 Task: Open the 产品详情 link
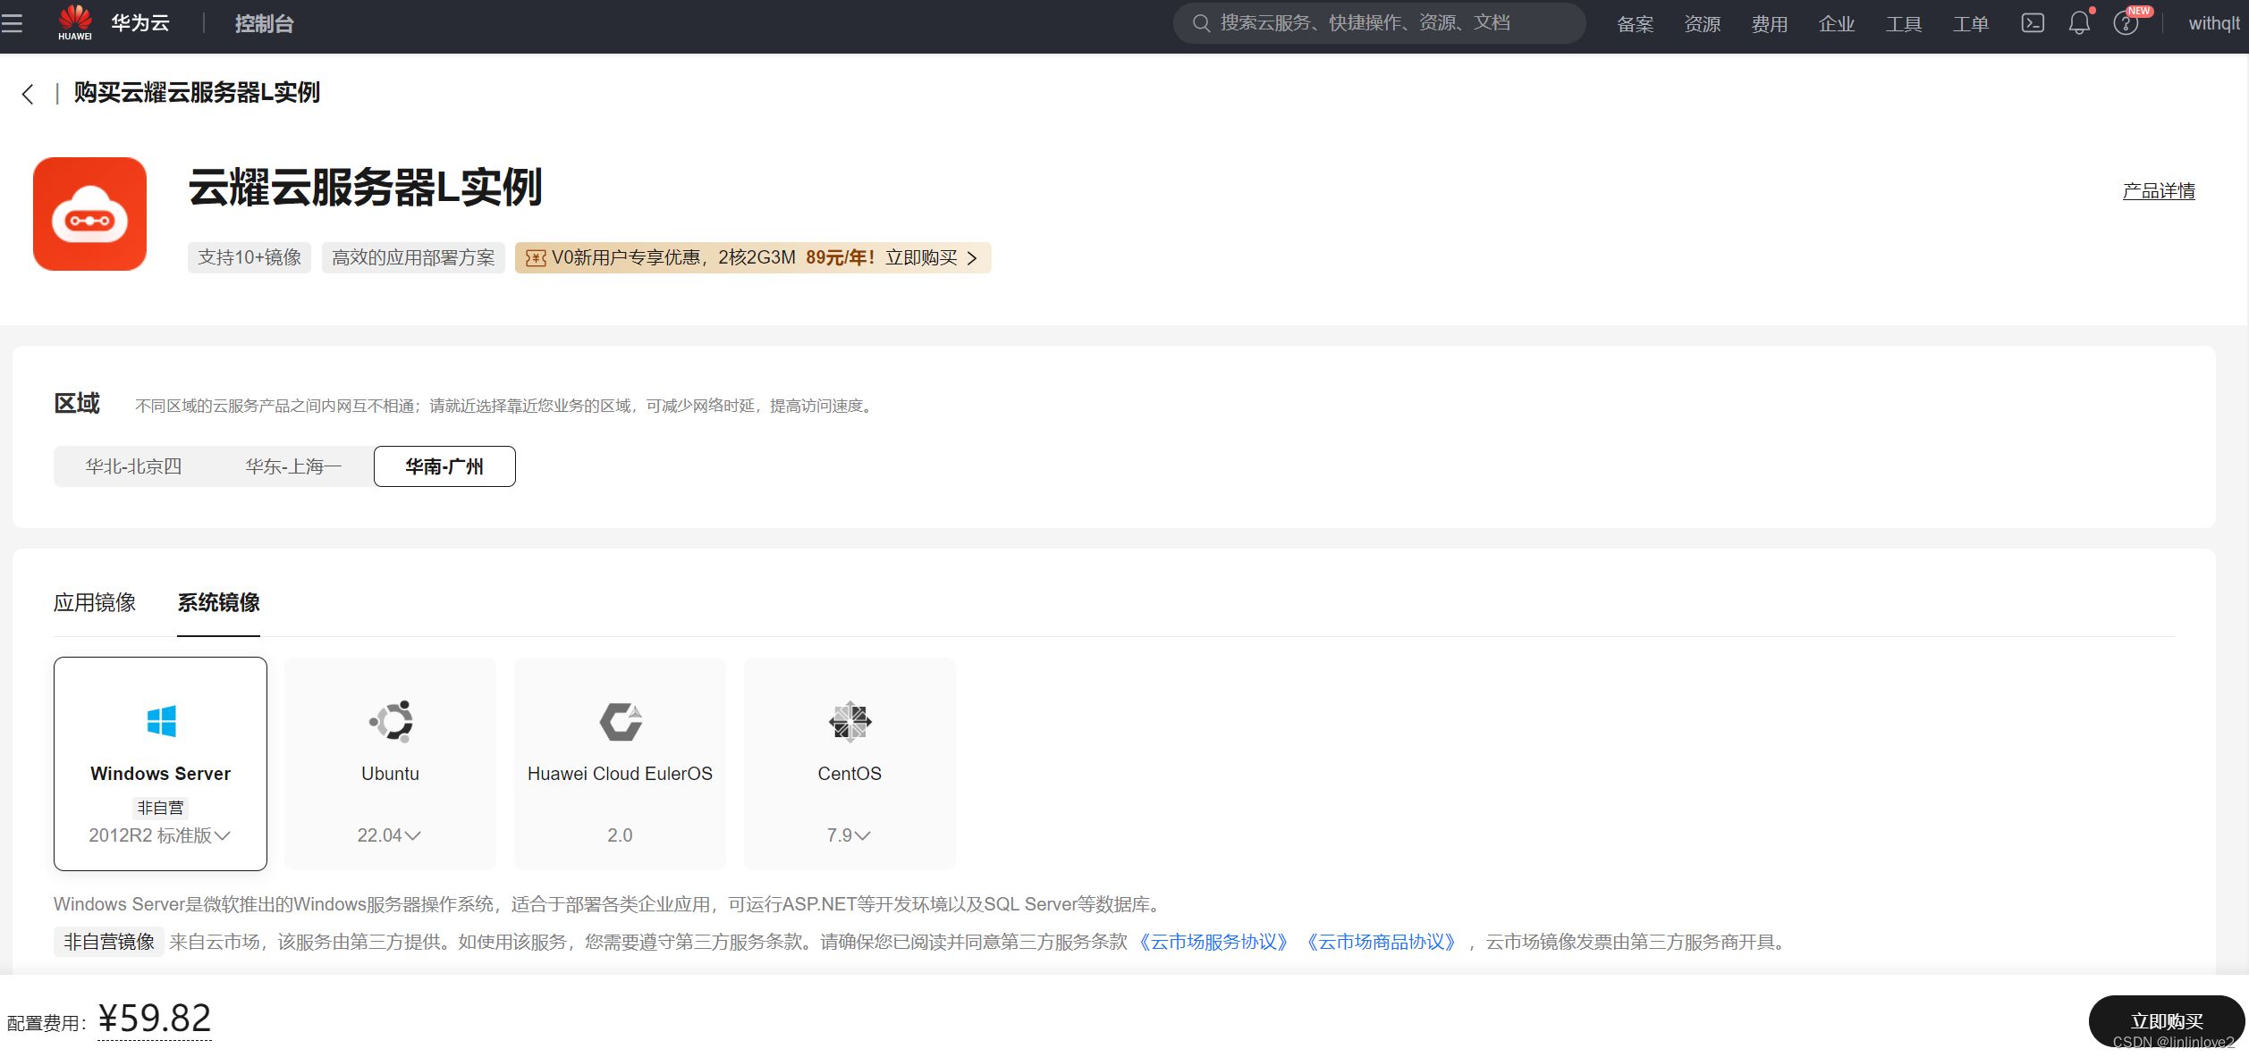[2159, 191]
